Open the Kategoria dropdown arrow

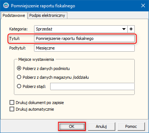pyautogui.click(x=124, y=29)
